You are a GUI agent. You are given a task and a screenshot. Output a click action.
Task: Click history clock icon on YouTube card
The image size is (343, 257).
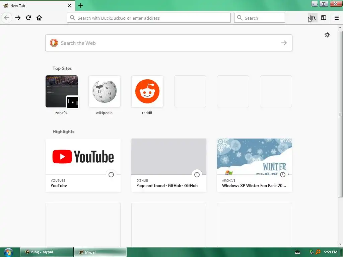[111, 175]
